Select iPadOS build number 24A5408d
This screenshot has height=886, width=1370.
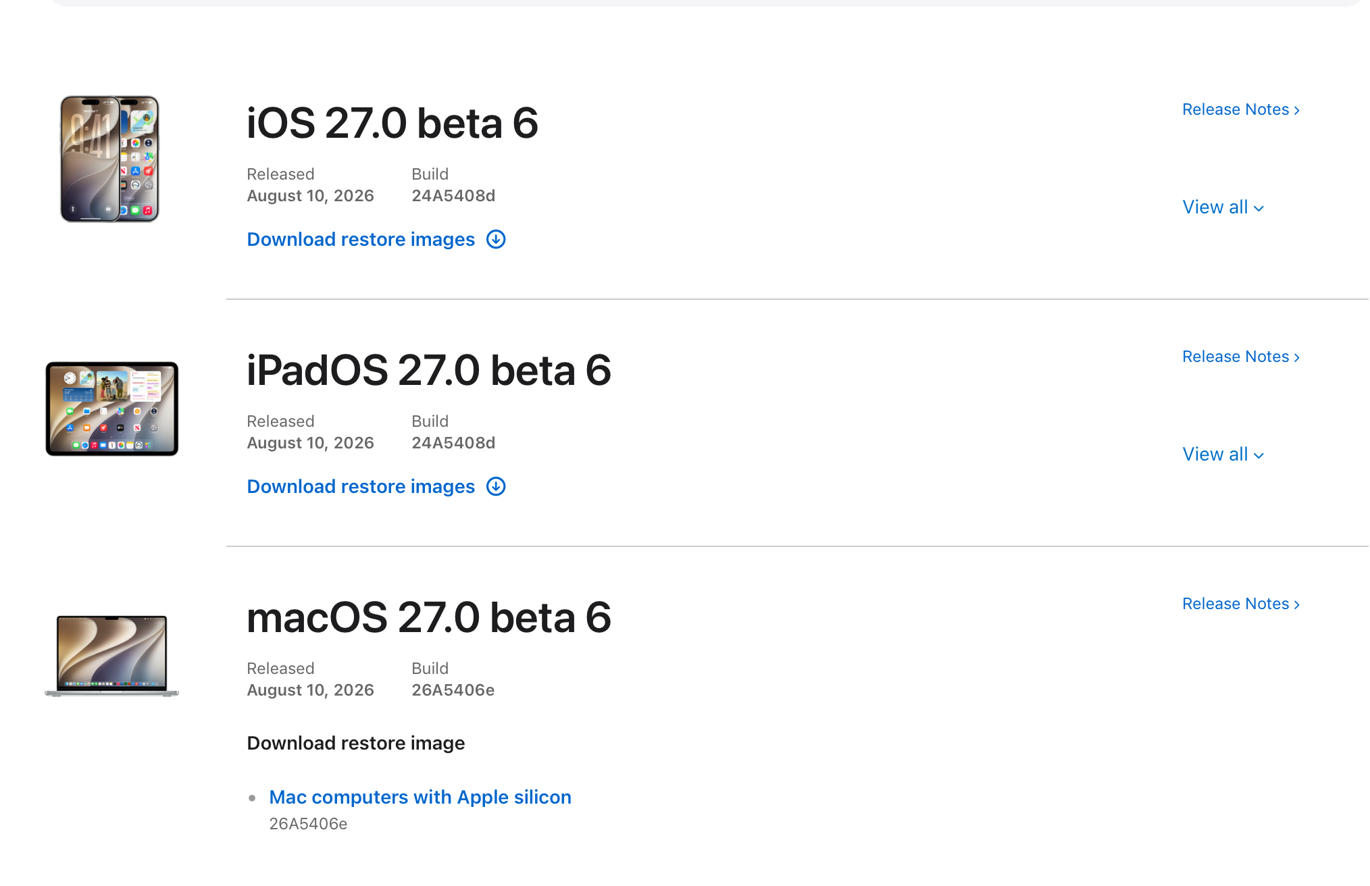tap(453, 443)
